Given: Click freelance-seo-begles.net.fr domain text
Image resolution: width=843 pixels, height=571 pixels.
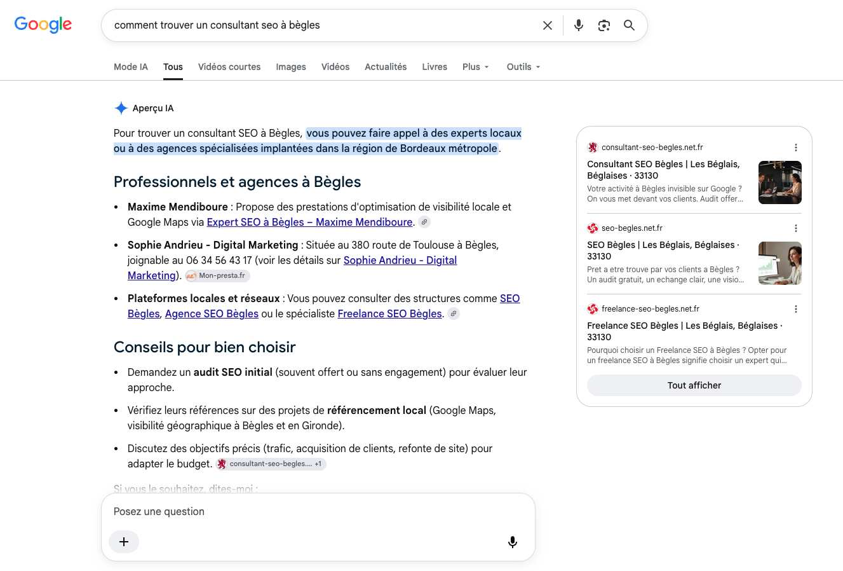Looking at the screenshot, I should click(651, 309).
